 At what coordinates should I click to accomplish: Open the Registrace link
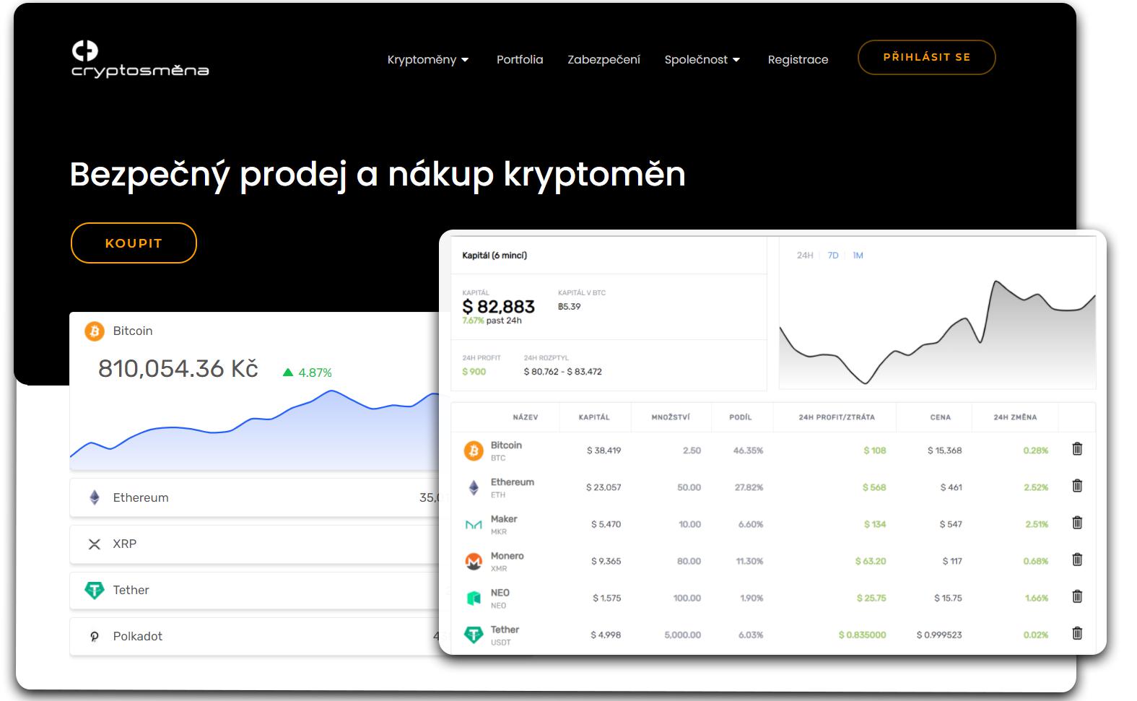coord(798,59)
